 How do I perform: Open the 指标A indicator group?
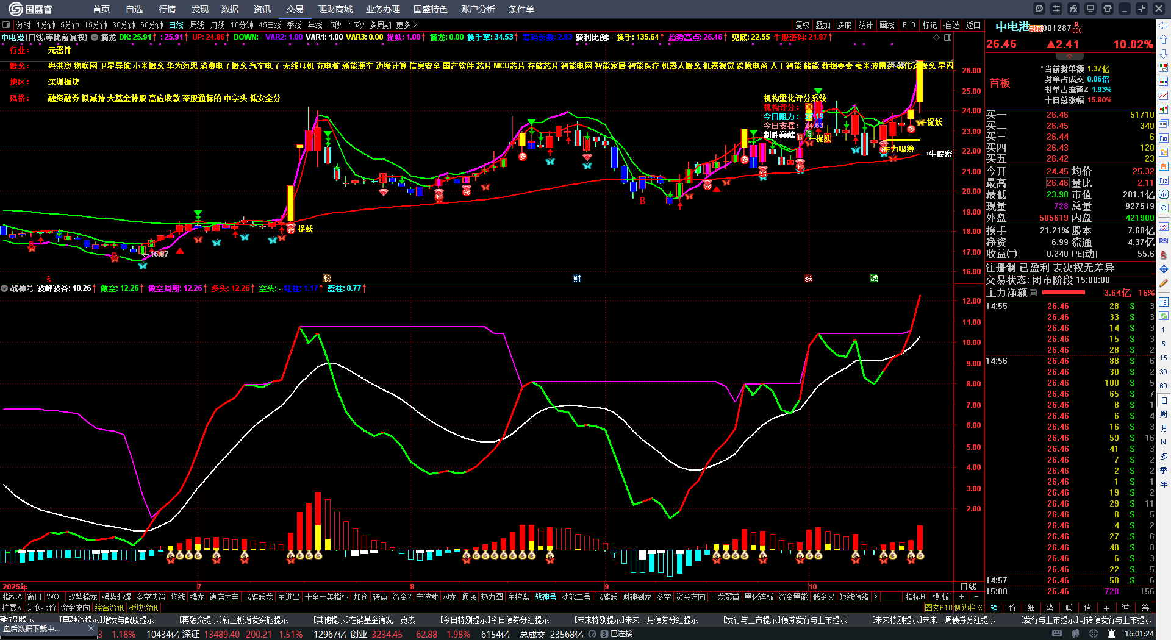tap(12, 597)
